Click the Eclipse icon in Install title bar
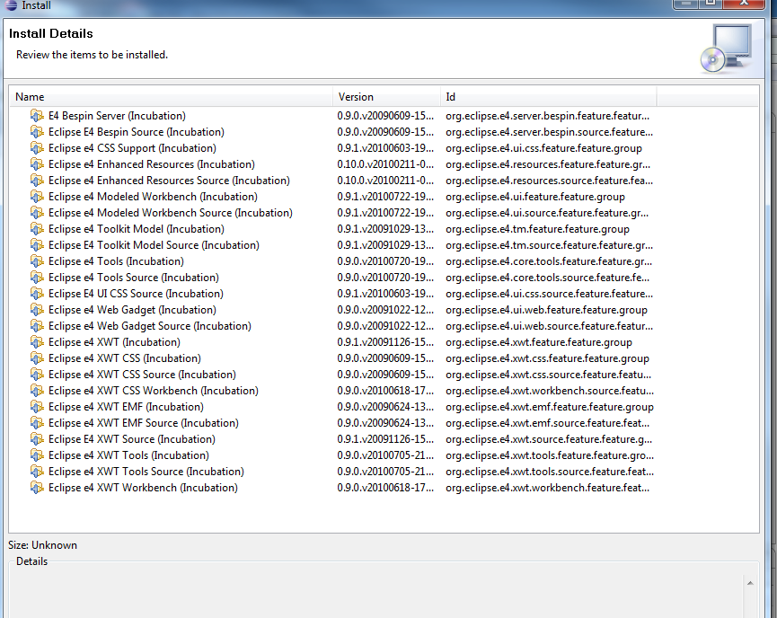 pos(11,5)
